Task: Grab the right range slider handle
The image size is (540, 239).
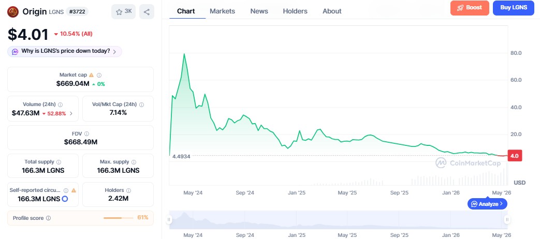Action: pyautogui.click(x=507, y=219)
